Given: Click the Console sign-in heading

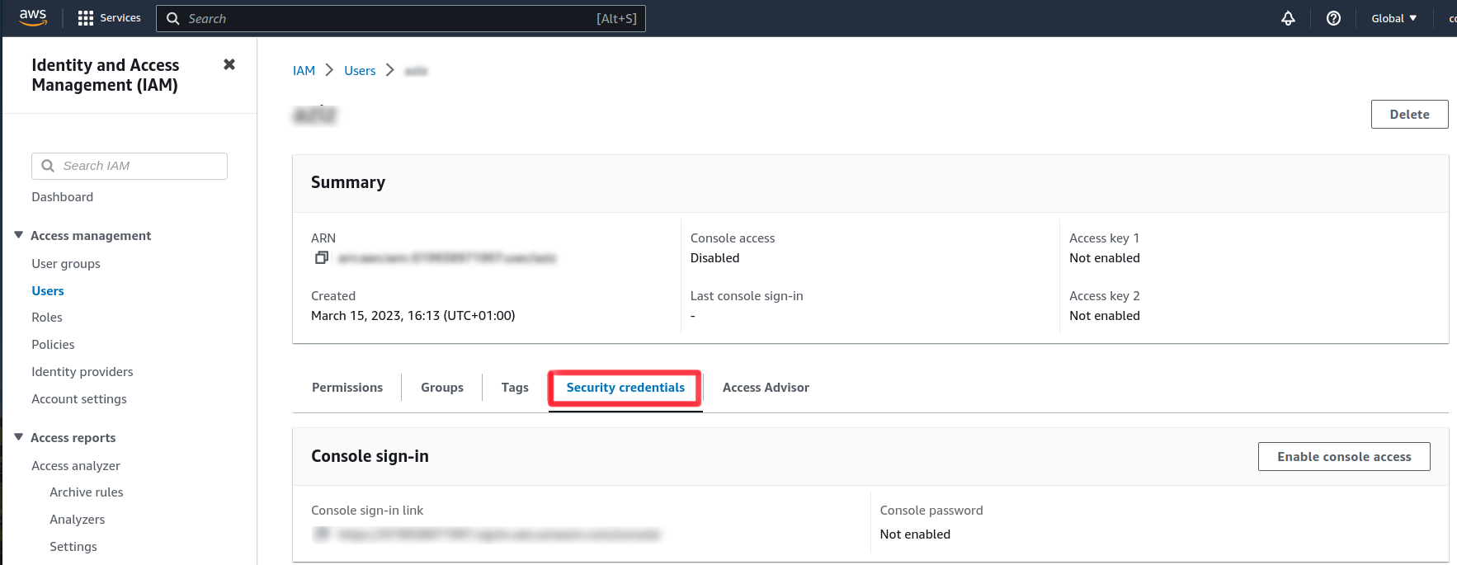Looking at the screenshot, I should click(x=370, y=456).
